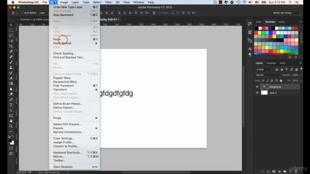This screenshot has height=174, width=310.
Task: Open the Paragraph panel icon
Action: click(x=250, y=55)
